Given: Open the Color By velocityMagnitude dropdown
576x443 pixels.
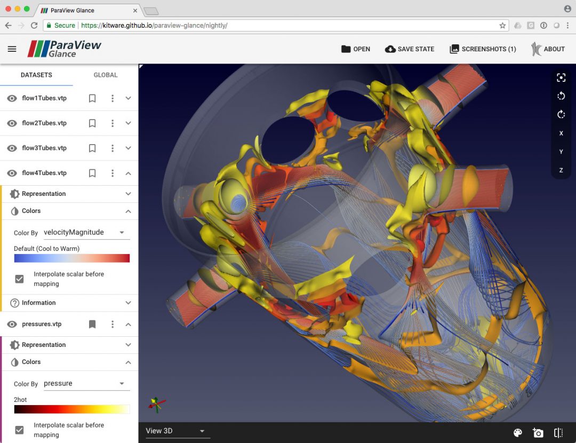Looking at the screenshot, I should (86, 233).
